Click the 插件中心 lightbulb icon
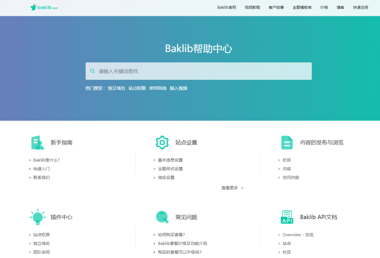This screenshot has height=258, width=380. click(x=38, y=217)
